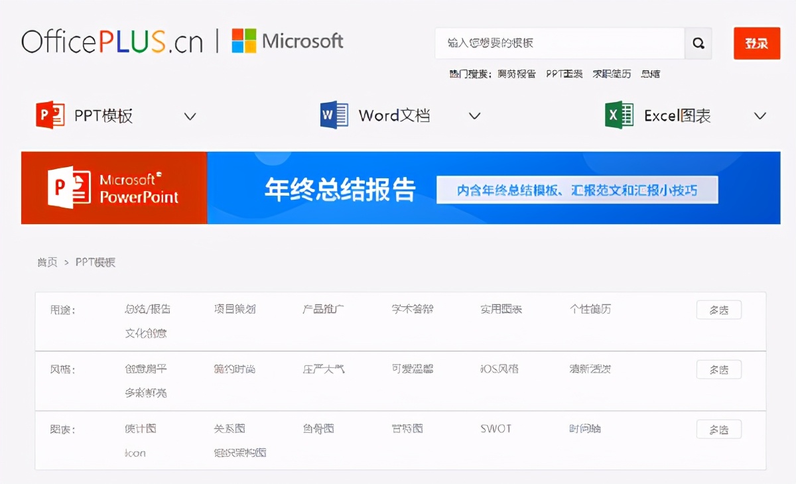Click the orange 登录 button

point(756,42)
